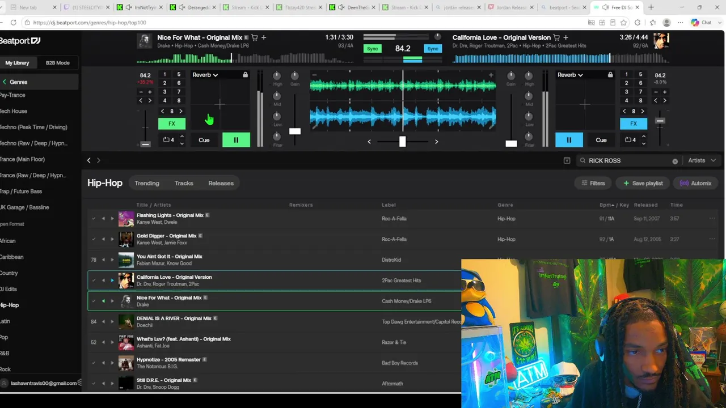Click right deck tempo pitch slider
This screenshot has height=408, width=726.
click(x=660, y=121)
